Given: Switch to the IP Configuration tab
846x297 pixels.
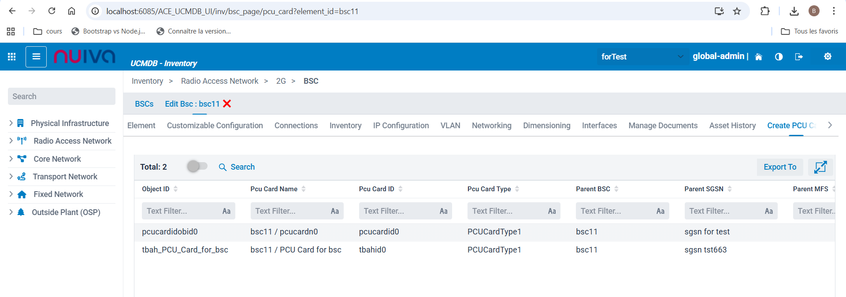Looking at the screenshot, I should coord(401,126).
